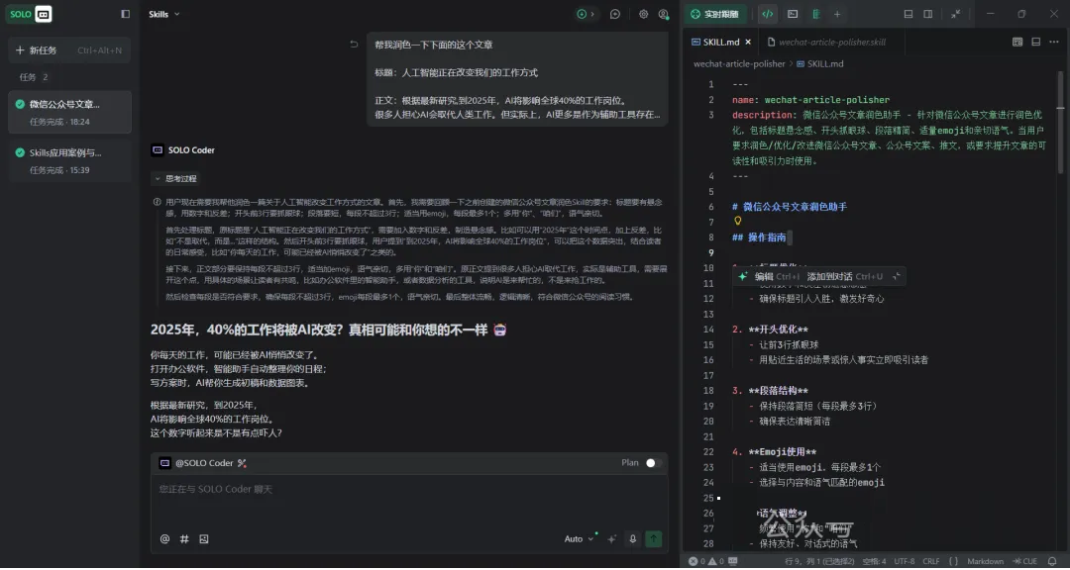Open the terminal panel icon in the toolbar
The height and width of the screenshot is (570, 1070).
tap(793, 15)
